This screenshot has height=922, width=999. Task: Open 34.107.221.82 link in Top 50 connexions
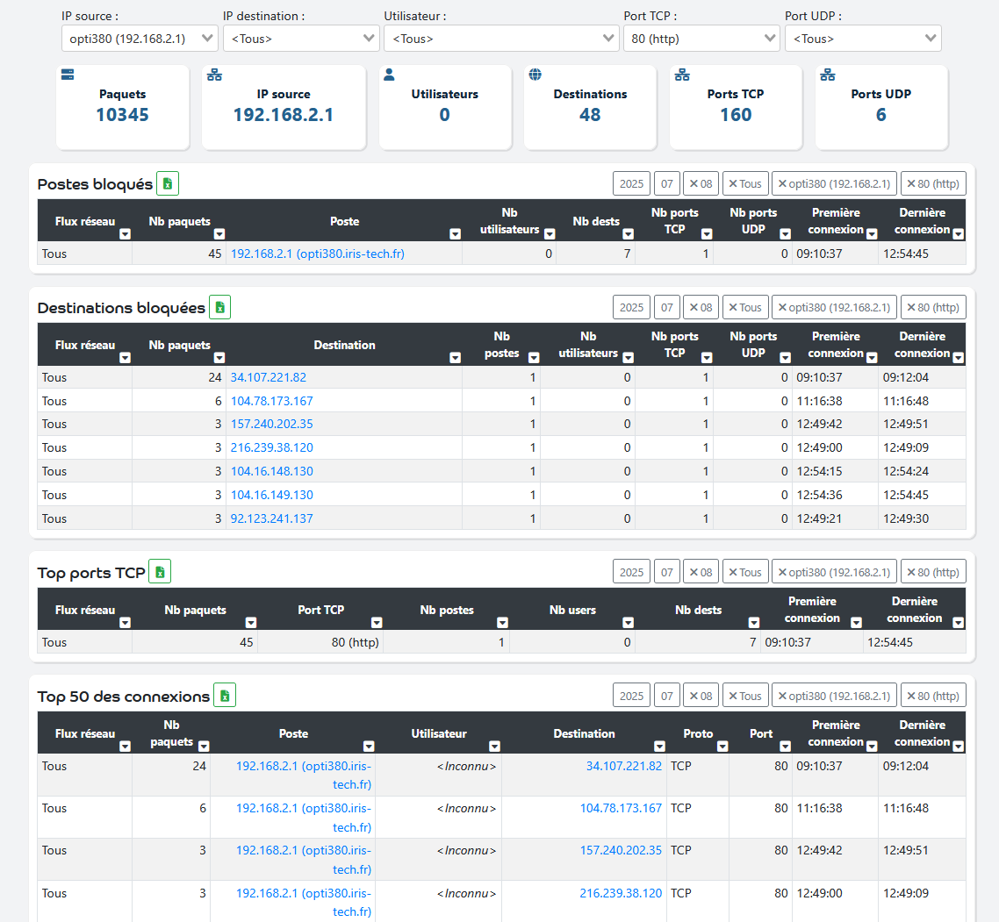[624, 766]
